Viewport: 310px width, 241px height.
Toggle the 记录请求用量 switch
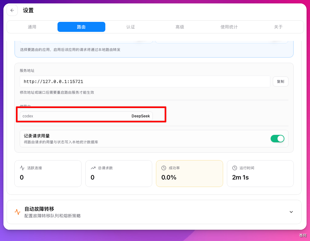(x=277, y=139)
